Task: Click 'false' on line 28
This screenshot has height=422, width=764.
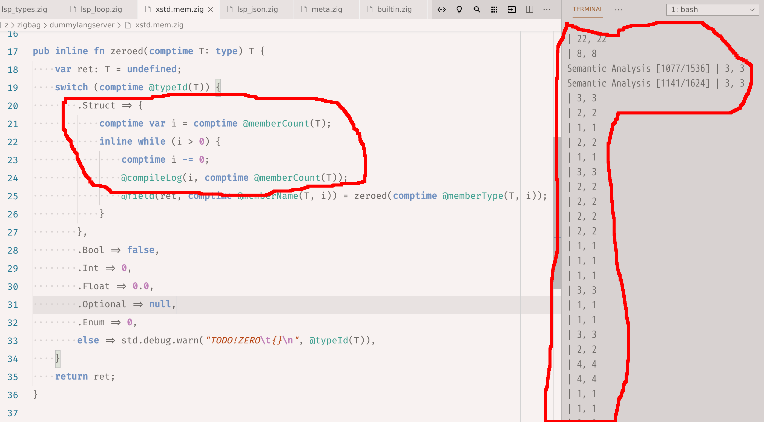Action: (141, 250)
